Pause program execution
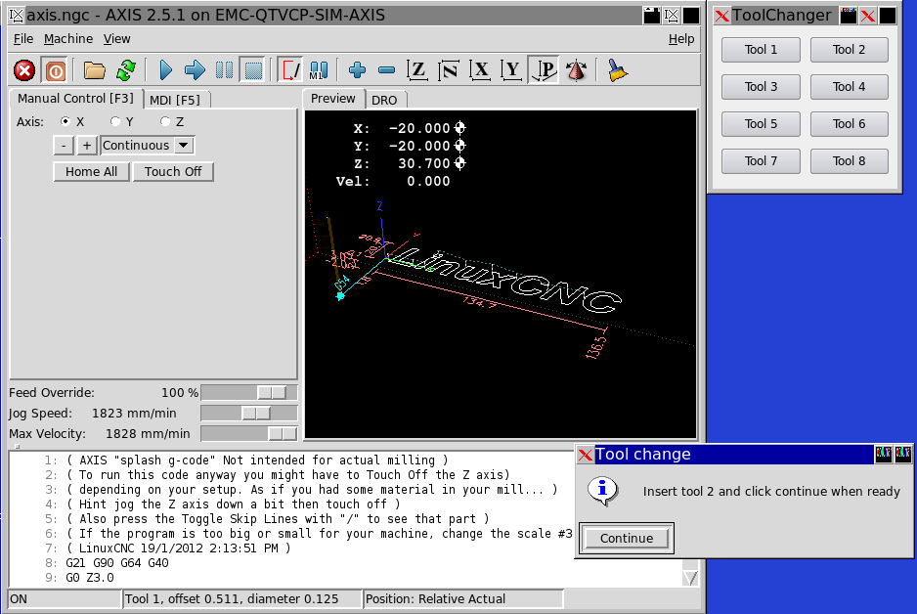This screenshot has height=614, width=917. click(x=224, y=70)
